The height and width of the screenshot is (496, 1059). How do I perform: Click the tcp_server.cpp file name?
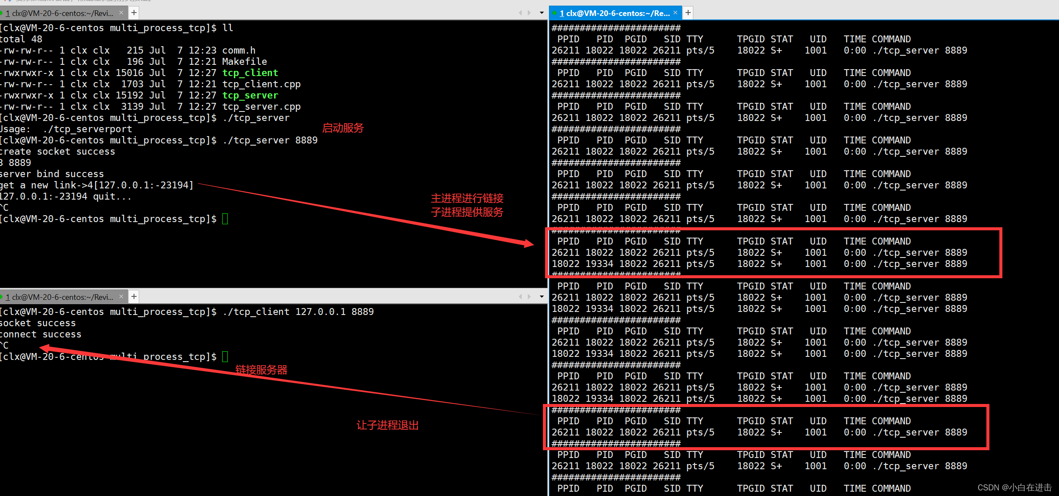262,106
